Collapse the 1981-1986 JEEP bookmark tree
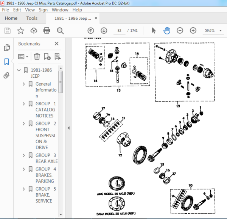This screenshot has height=219, width=227. [x=19, y=70]
